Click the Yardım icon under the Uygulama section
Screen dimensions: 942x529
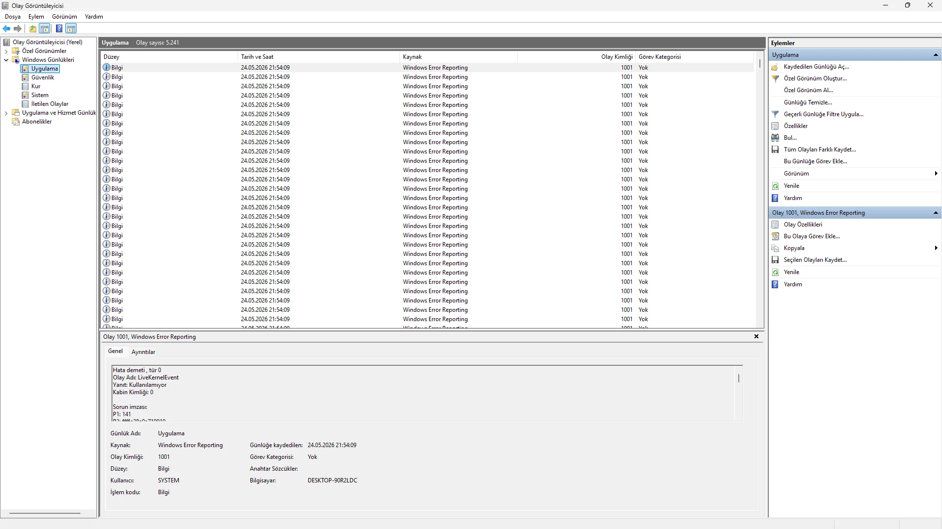(x=775, y=198)
